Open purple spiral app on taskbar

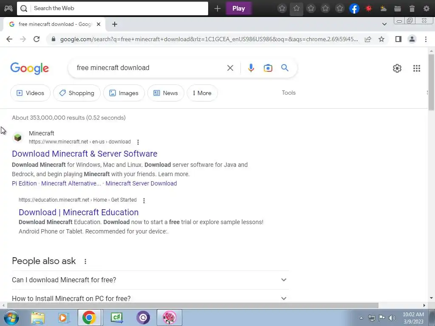143,318
